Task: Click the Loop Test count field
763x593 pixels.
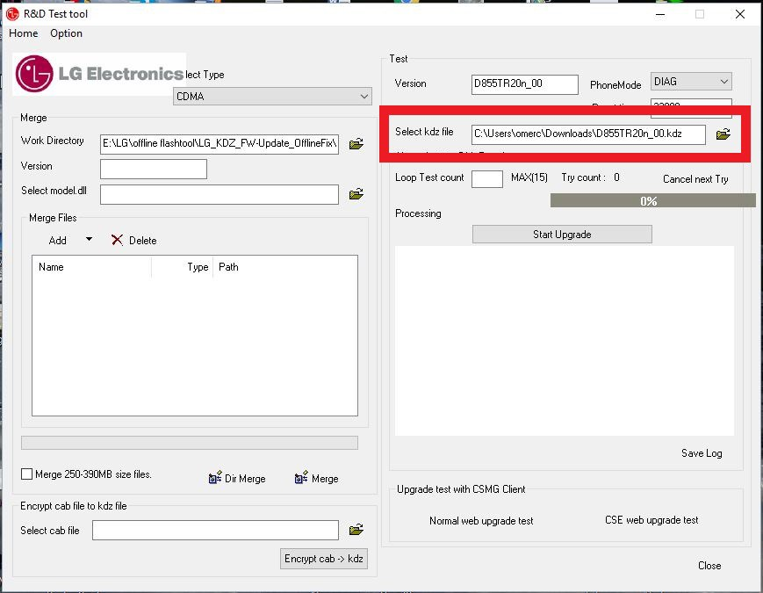Action: click(487, 178)
